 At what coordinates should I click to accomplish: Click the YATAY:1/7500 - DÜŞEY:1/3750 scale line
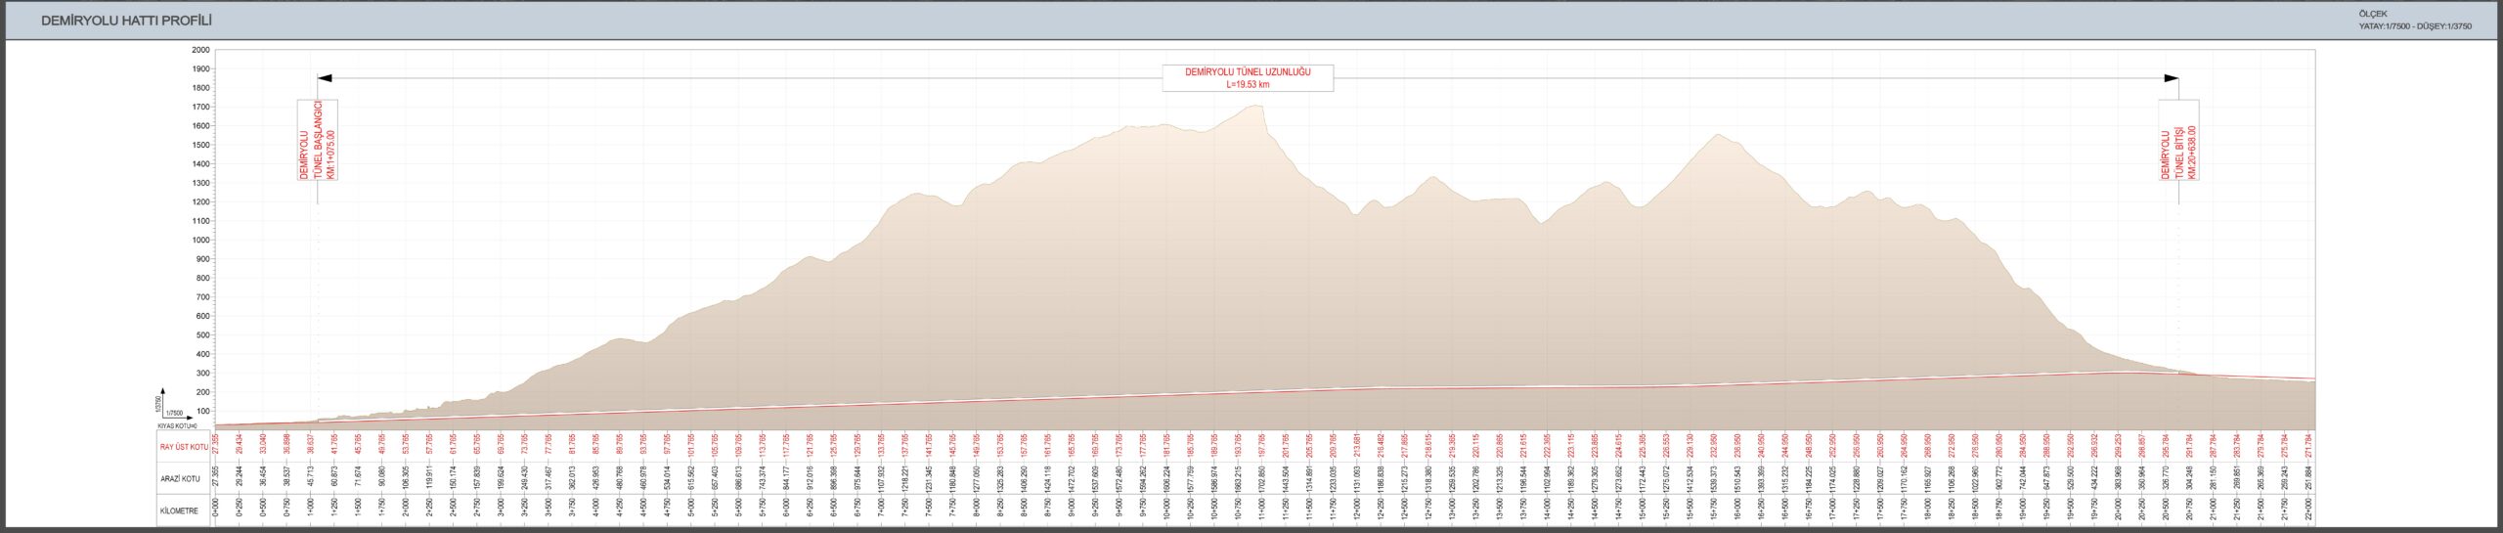click(2415, 26)
